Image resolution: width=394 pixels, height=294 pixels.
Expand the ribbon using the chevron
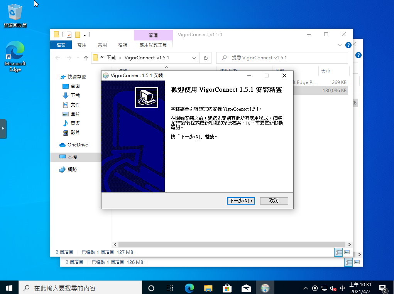[x=340, y=45]
